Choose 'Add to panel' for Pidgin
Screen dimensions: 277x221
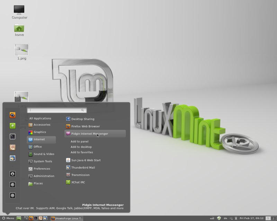pos(80,141)
